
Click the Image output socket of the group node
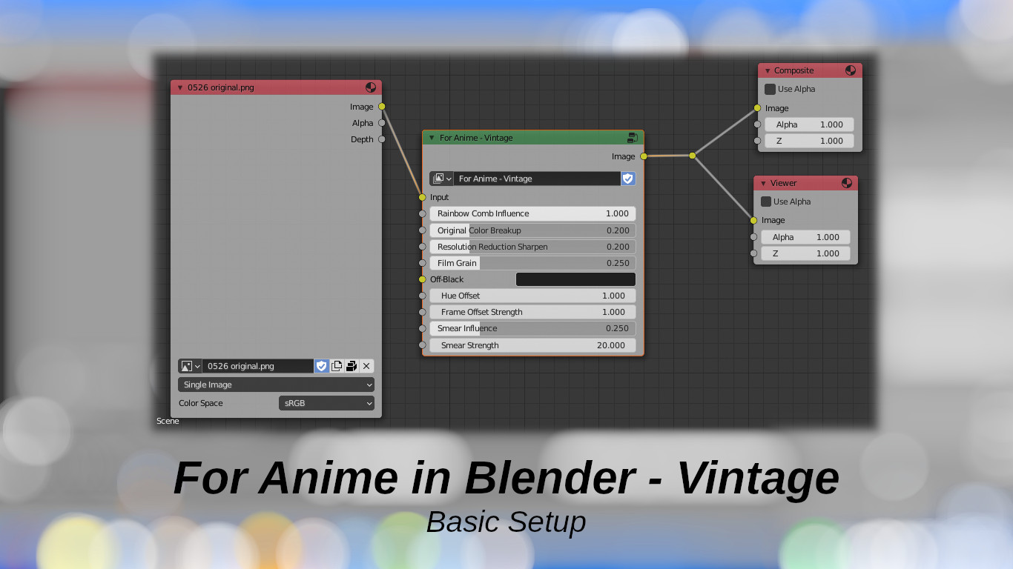(644, 156)
